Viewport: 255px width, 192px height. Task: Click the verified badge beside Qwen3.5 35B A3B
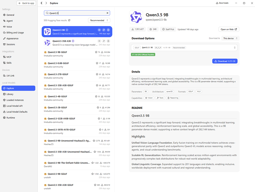pos(73,41)
